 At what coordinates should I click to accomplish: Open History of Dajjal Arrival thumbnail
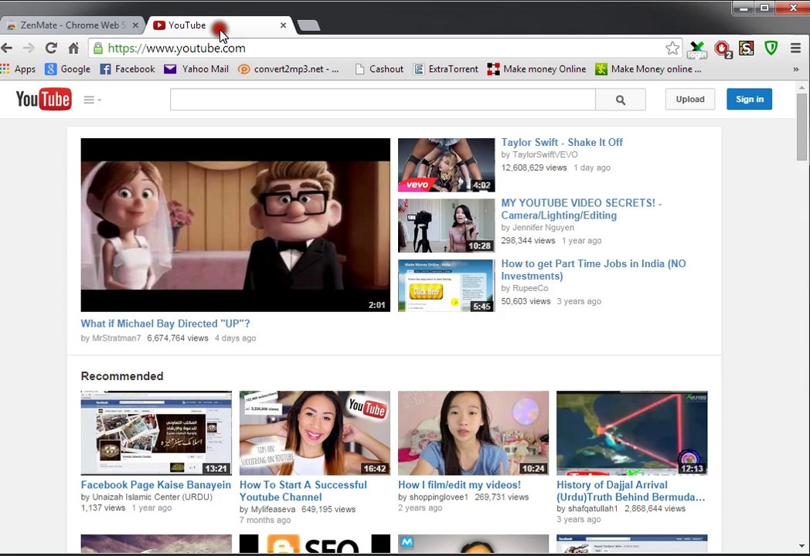click(x=631, y=432)
